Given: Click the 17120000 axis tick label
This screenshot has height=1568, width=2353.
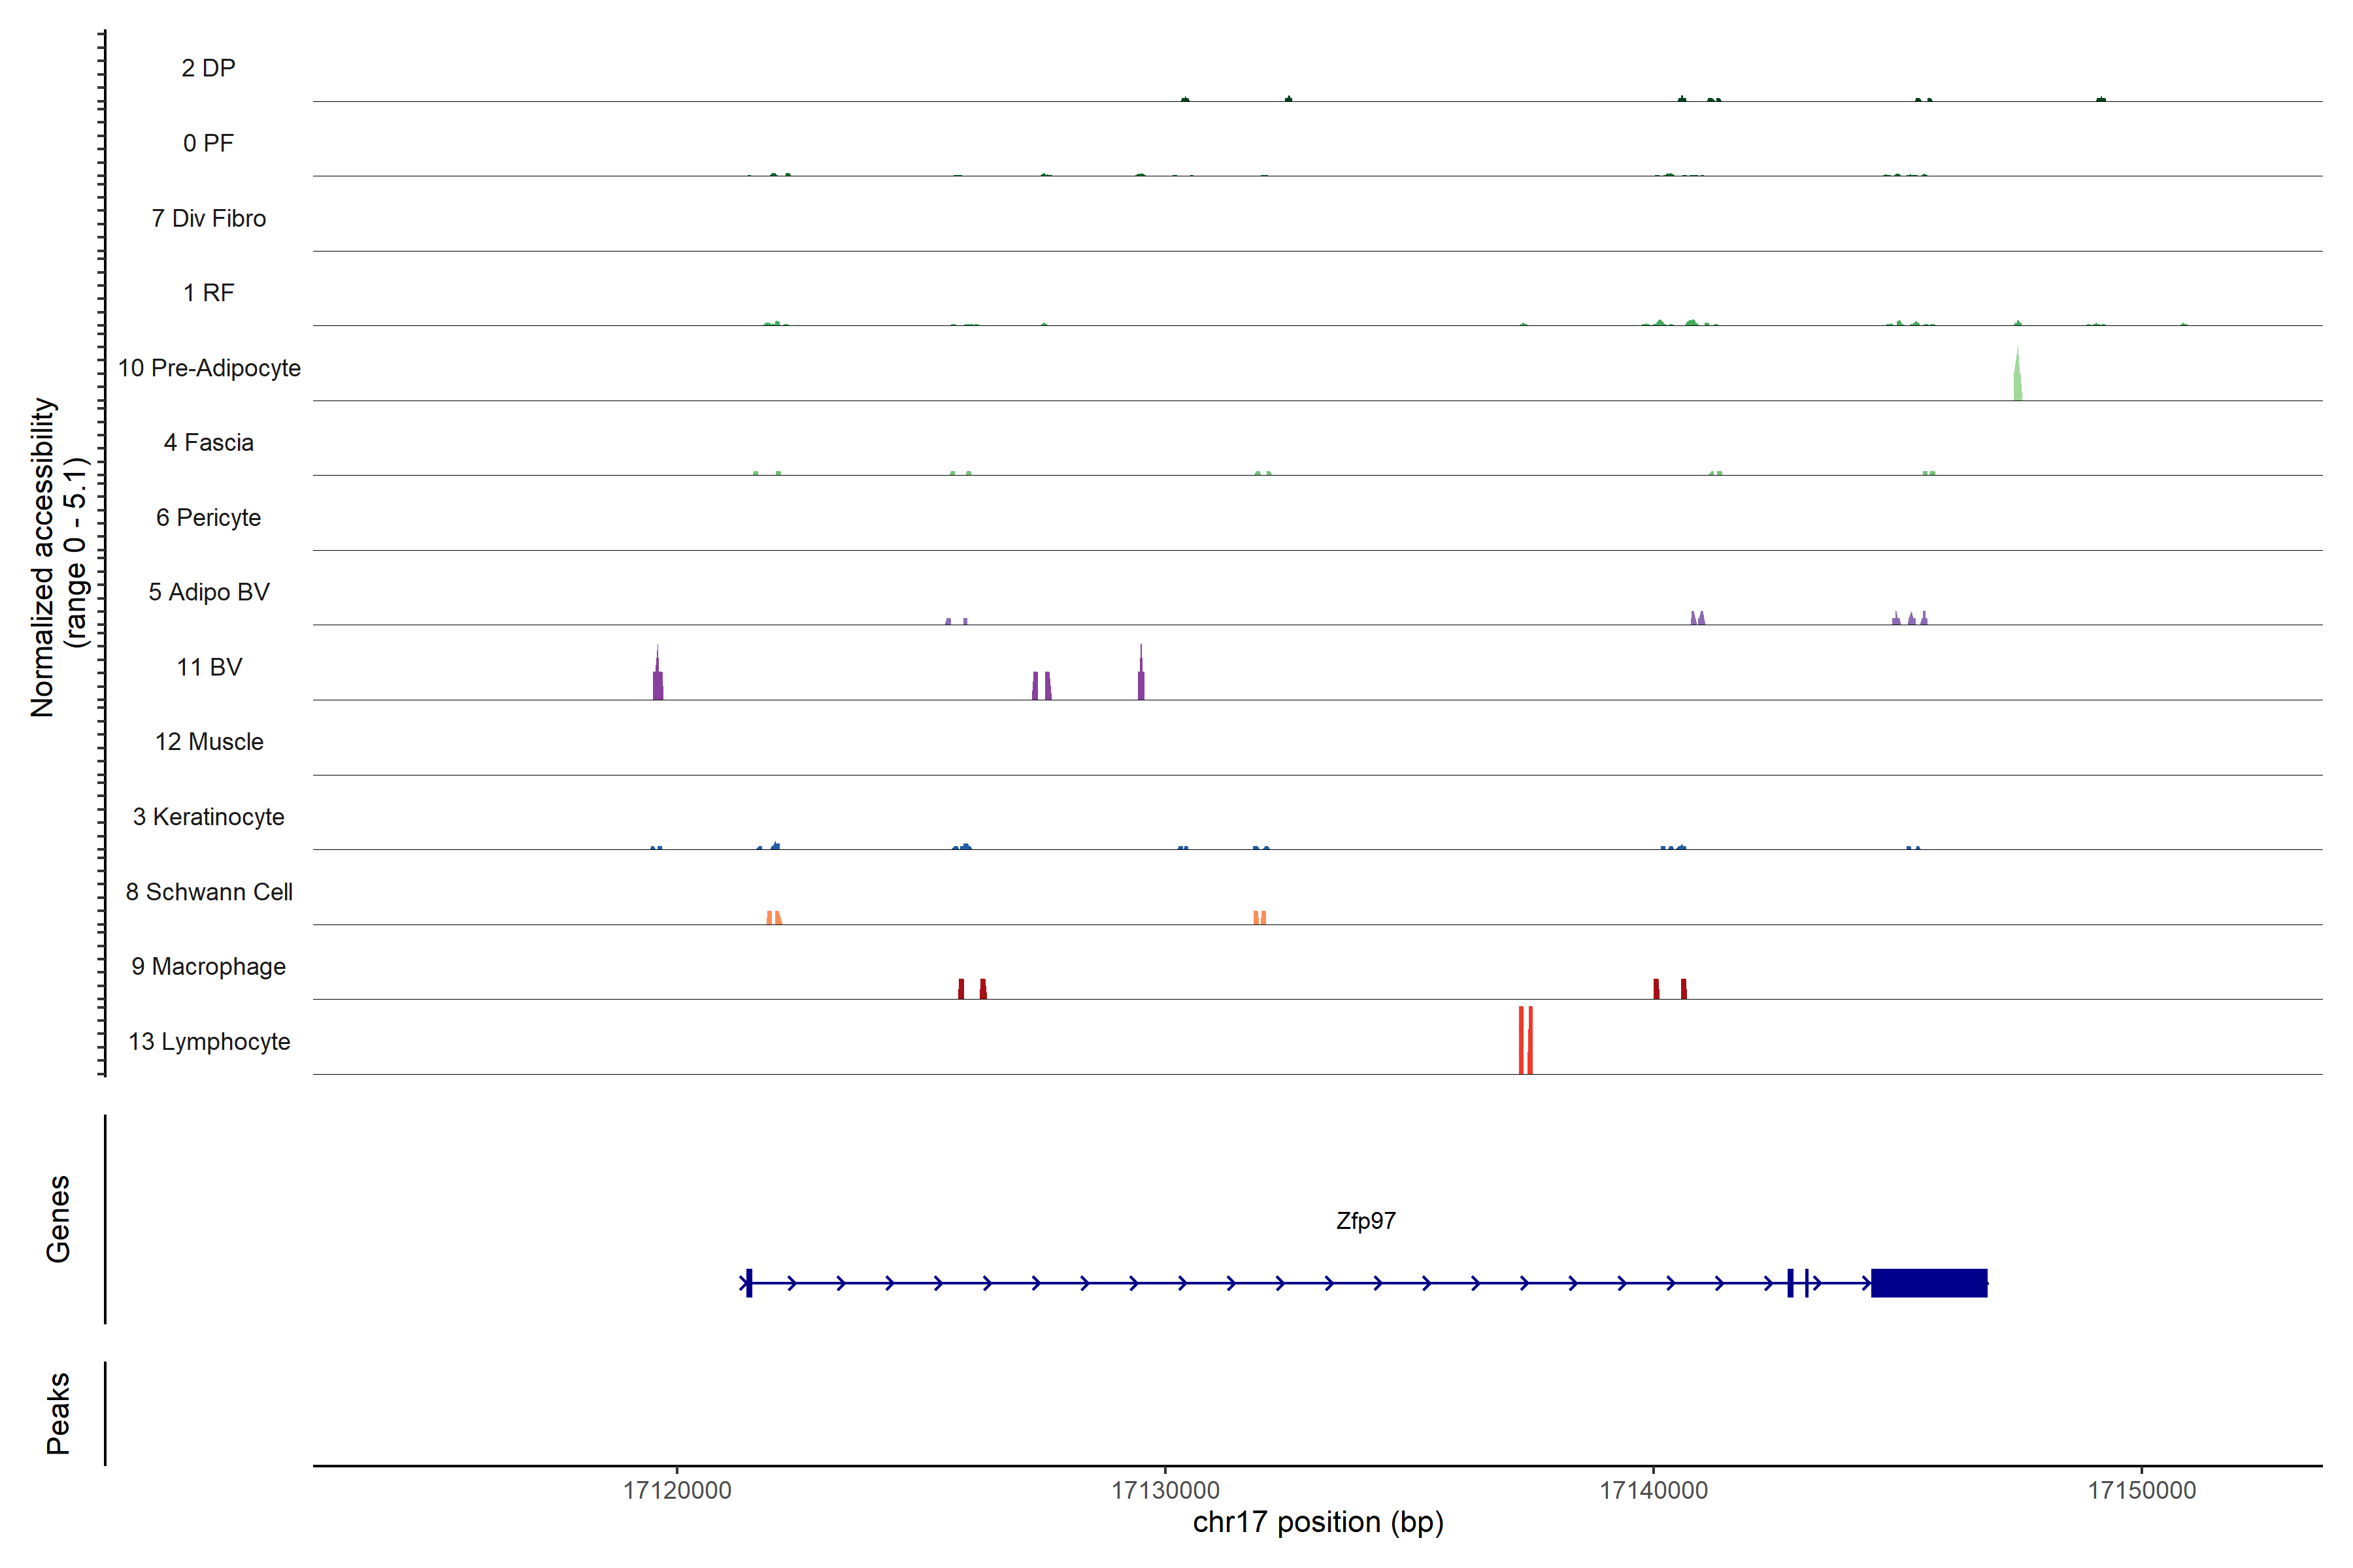Looking at the screenshot, I should 677,1490.
